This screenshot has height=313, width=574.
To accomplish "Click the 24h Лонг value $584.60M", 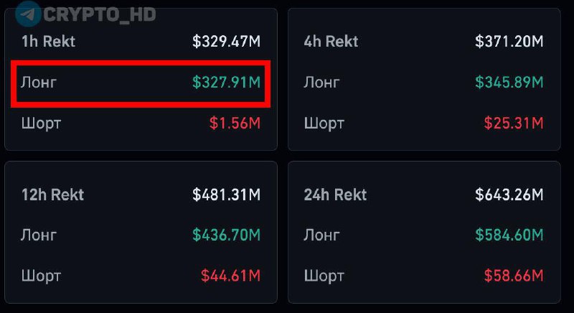I will click(x=509, y=235).
